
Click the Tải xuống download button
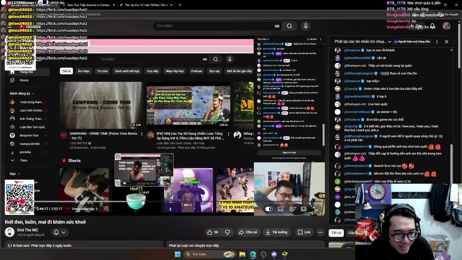tap(276, 232)
